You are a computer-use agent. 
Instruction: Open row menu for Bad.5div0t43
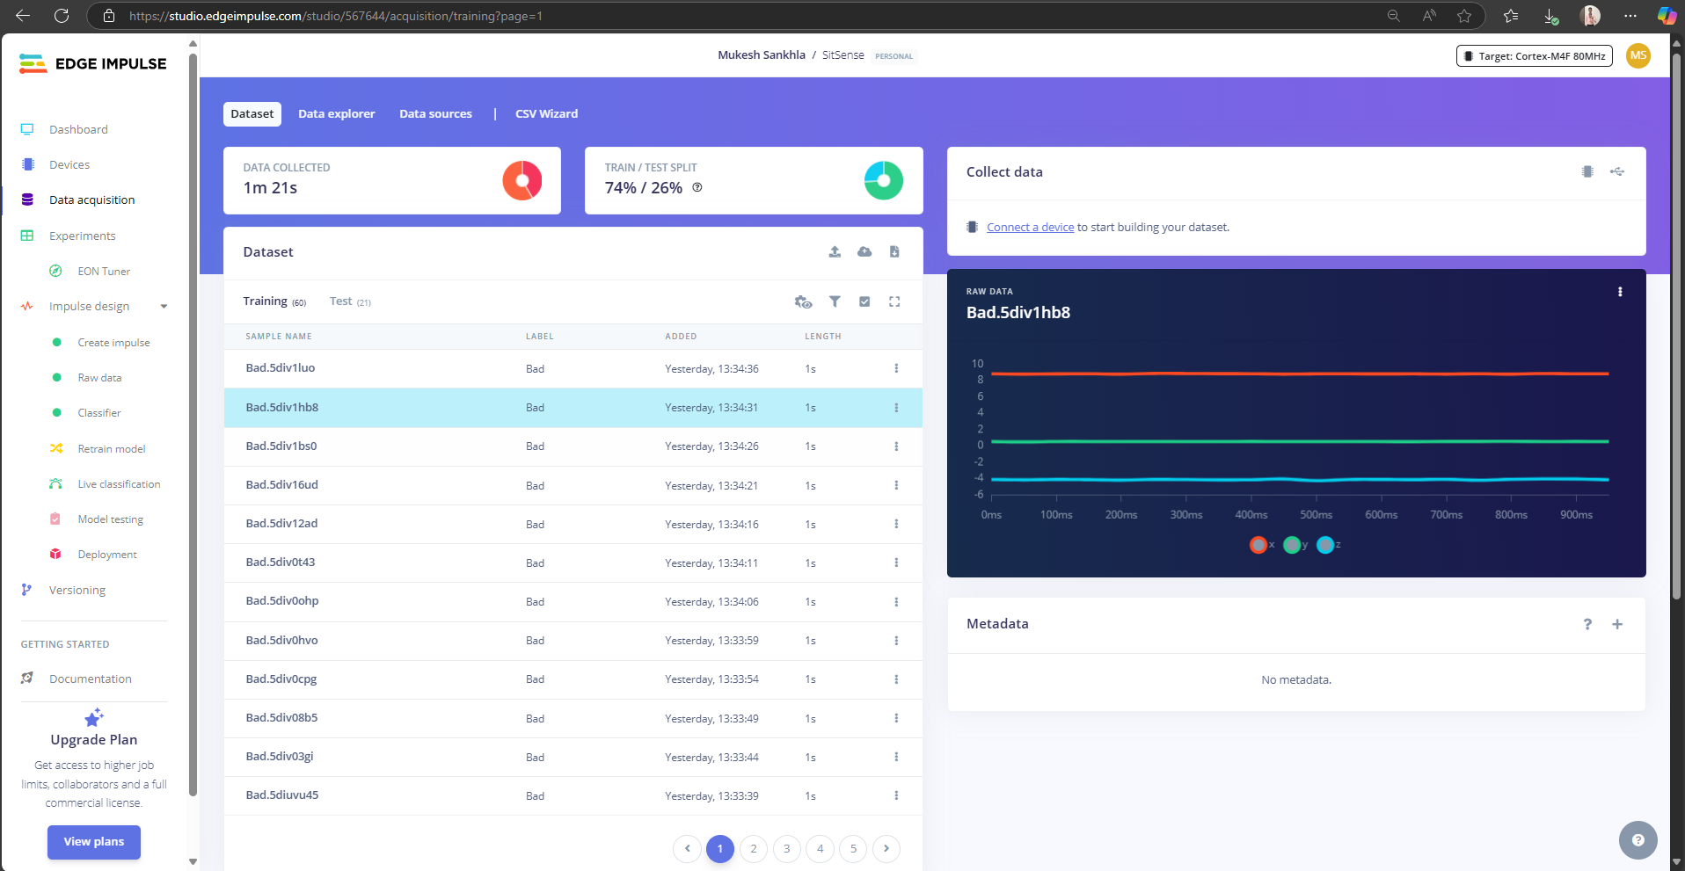tap(896, 563)
